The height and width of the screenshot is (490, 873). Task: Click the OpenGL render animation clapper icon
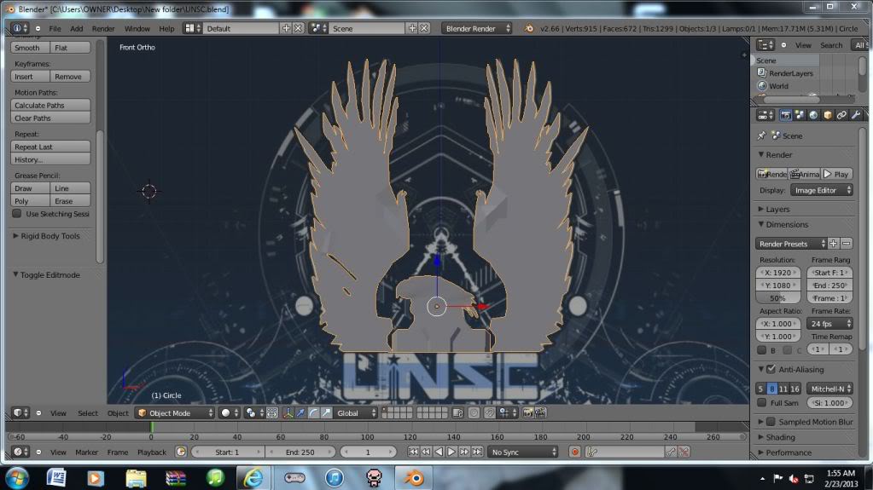540,412
